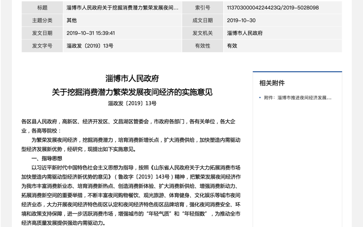The image size is (363, 227).
Task: Click the 主题分类 label cell
Action: click(42, 20)
